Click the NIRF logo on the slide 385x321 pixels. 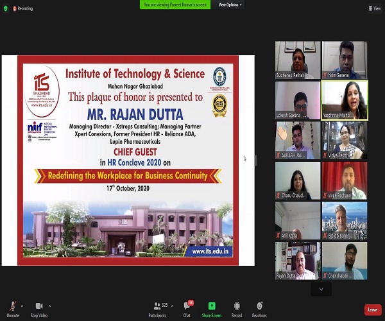tap(42, 131)
